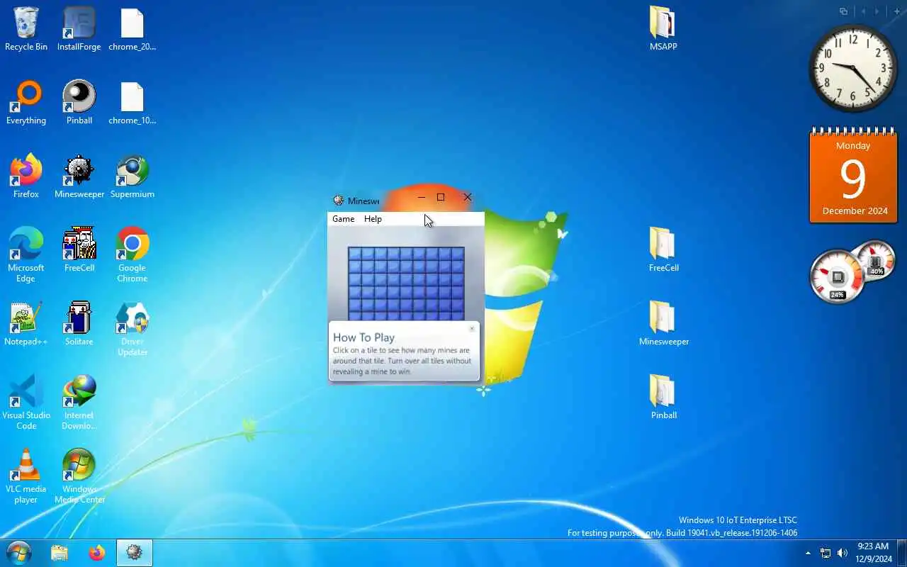Viewport: 907px width, 567px height.
Task: Click the gadget bar windows icon
Action: (843, 11)
